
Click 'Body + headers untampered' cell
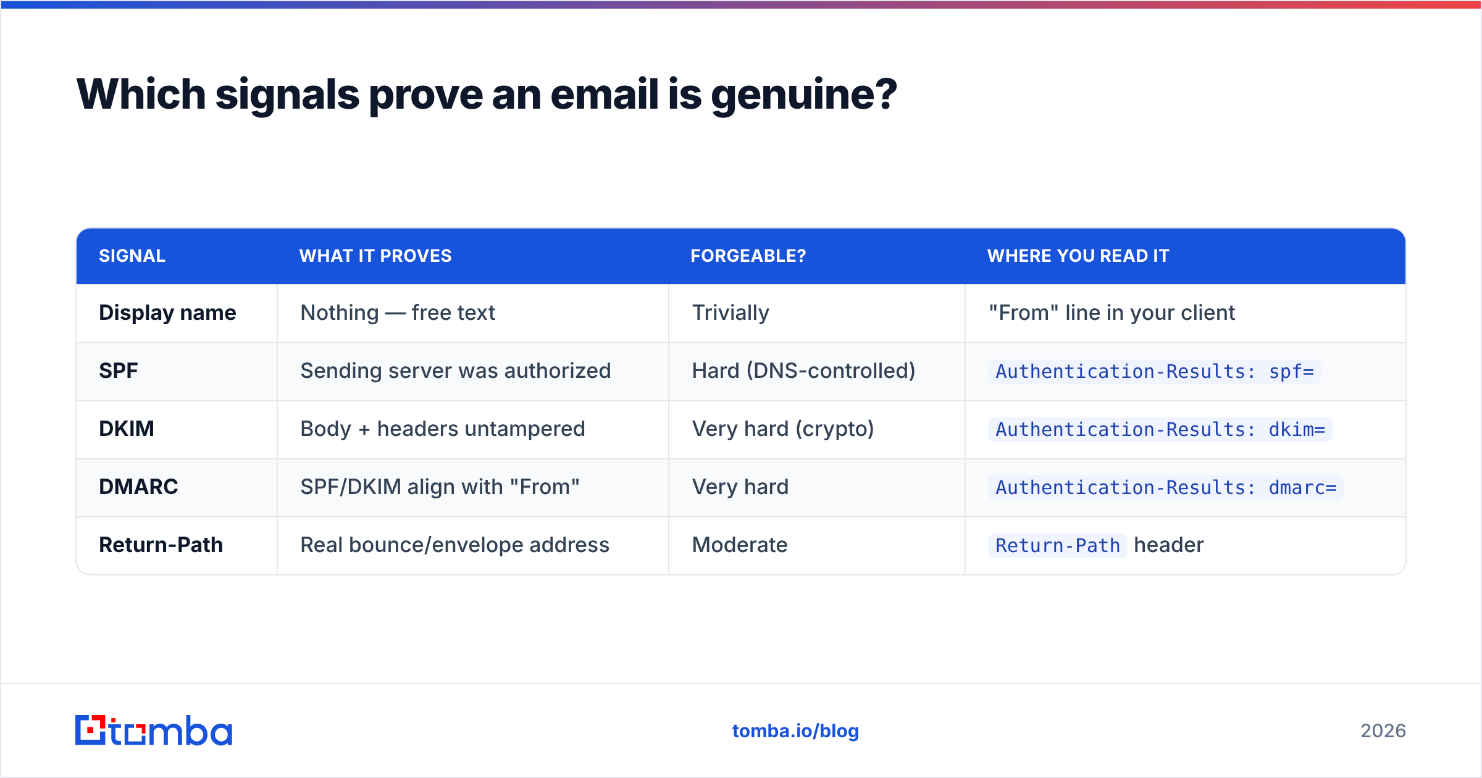click(443, 429)
